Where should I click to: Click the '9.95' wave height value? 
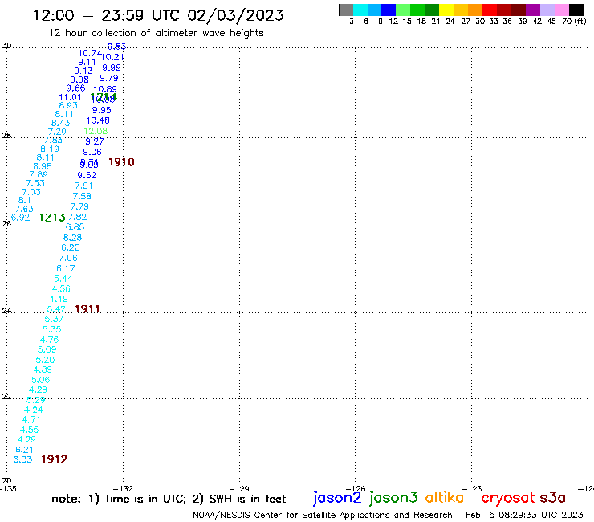[x=101, y=110]
